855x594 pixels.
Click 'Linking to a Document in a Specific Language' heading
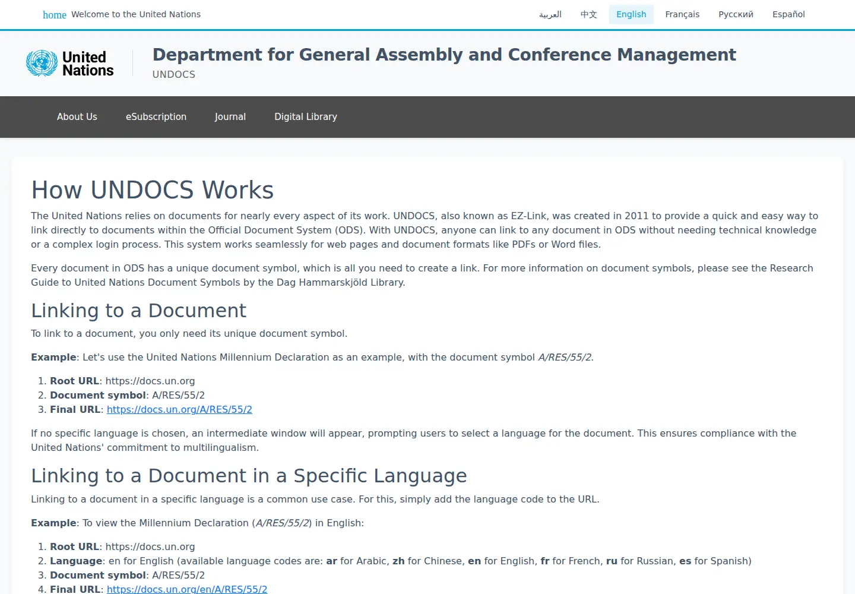coord(249,476)
